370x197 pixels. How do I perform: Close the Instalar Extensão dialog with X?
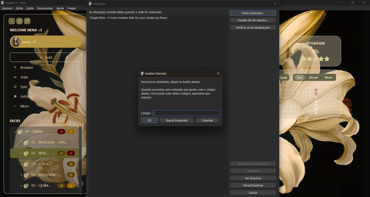point(218,73)
